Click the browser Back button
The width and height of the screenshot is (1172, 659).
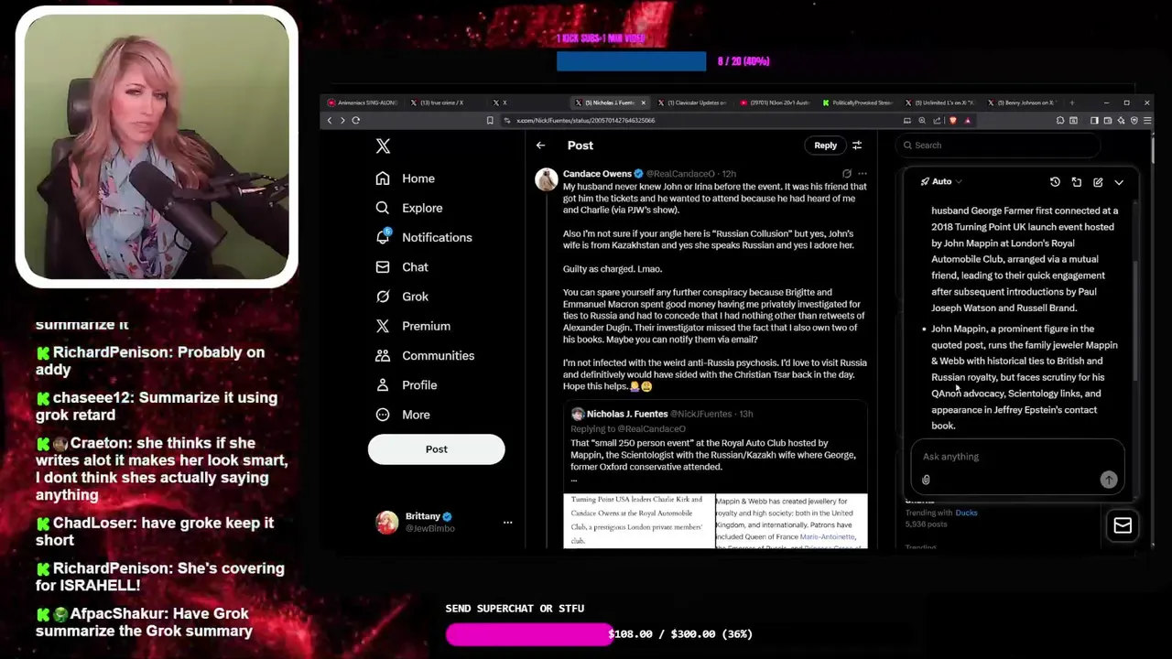330,121
